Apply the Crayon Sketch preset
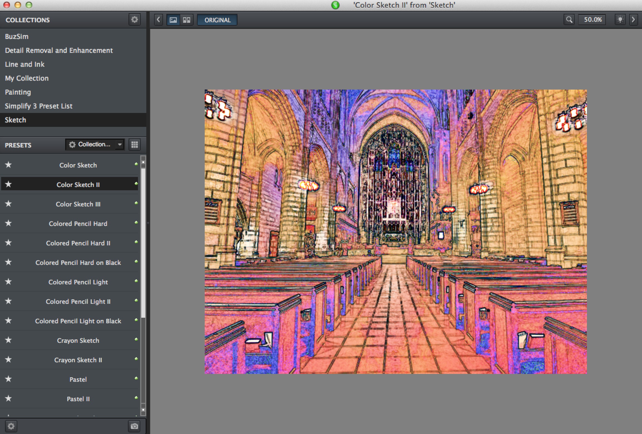The width and height of the screenshot is (642, 434). [x=70, y=340]
